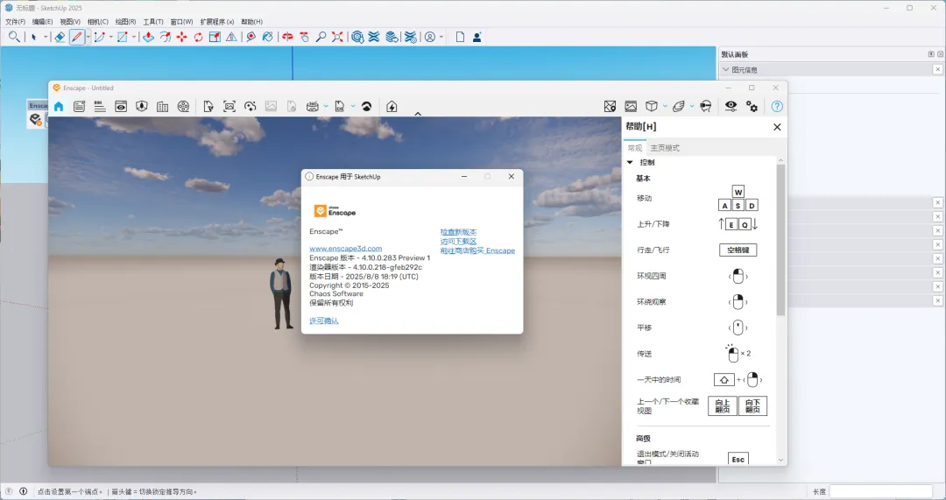Close the Enscape 用于 SketchUp about dialog
Viewport: 946px width, 500px height.
pyautogui.click(x=512, y=177)
